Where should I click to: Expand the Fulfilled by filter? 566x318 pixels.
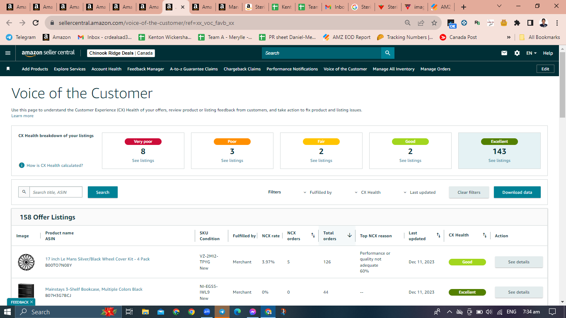coord(318,192)
